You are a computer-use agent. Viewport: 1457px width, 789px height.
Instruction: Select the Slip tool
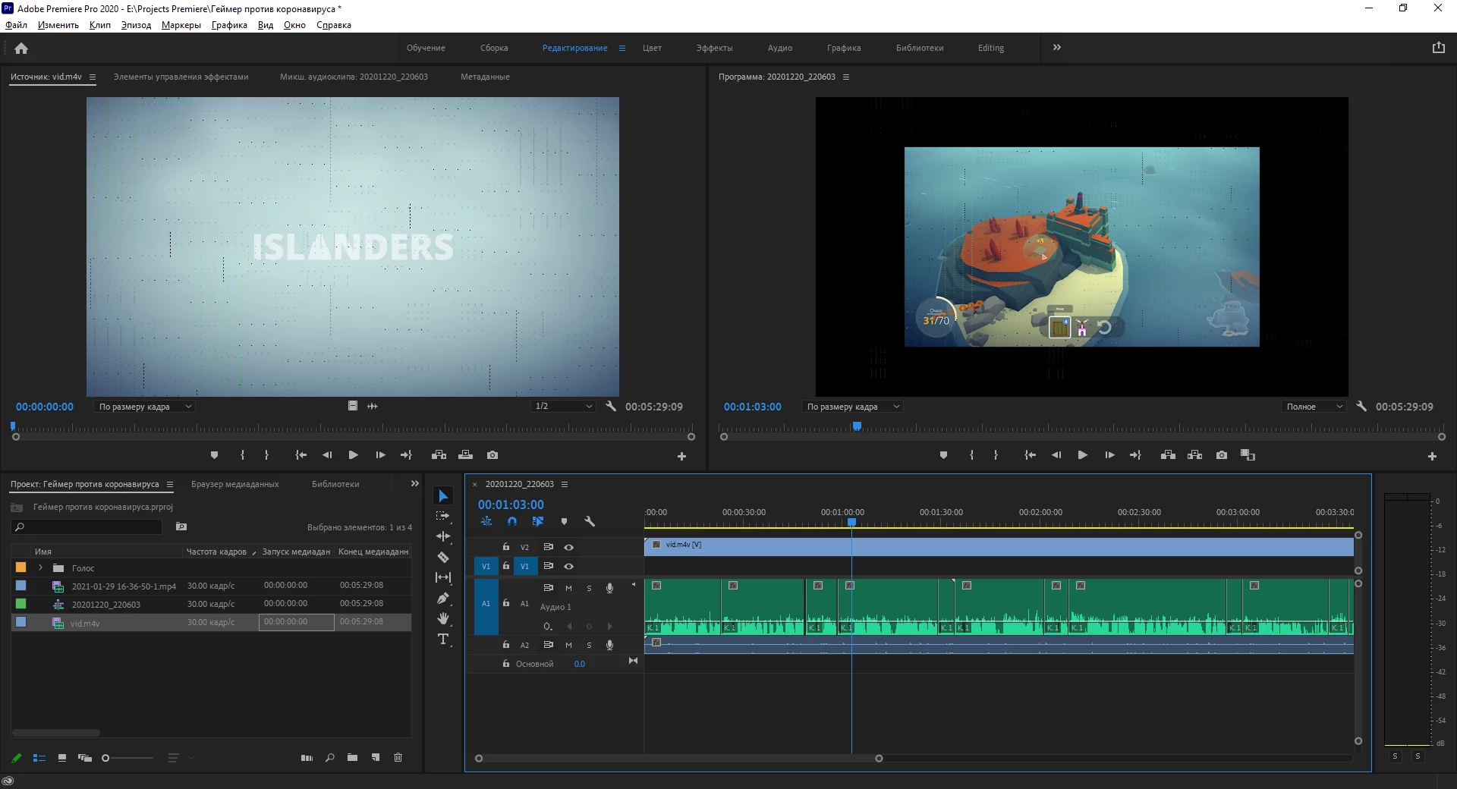pos(443,577)
